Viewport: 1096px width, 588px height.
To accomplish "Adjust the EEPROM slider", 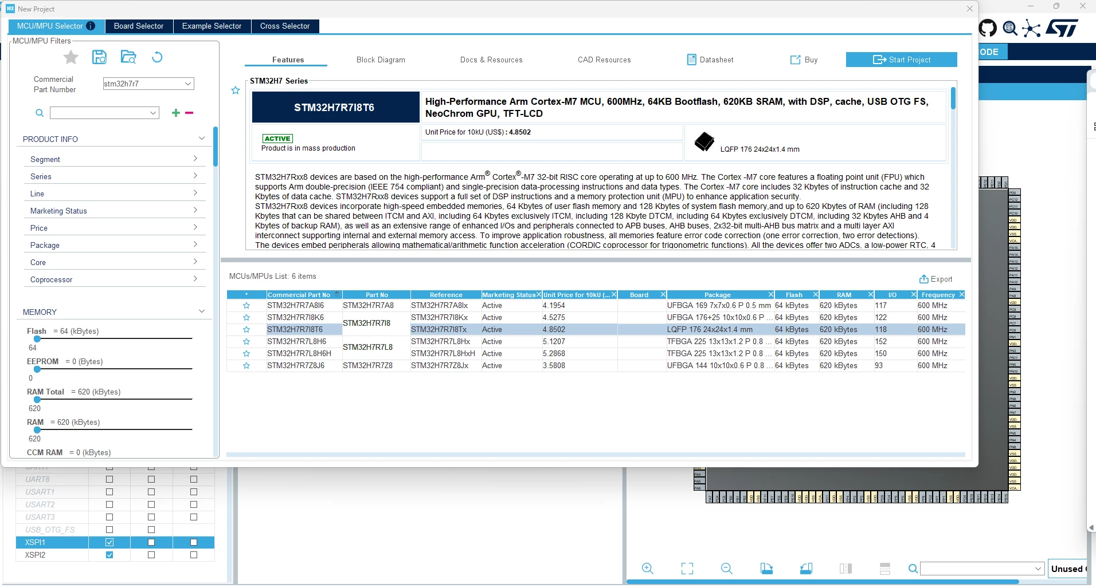I will tap(37, 369).
